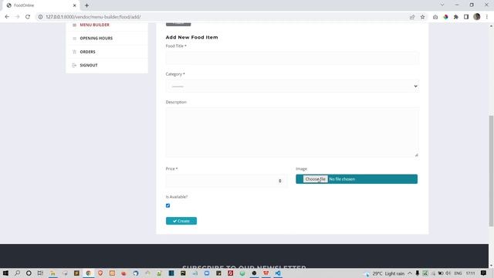Click Signout in the sidebar
The height and width of the screenshot is (278, 494).
(89, 65)
